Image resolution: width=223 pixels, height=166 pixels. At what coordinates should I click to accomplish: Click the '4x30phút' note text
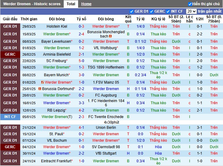[x=112, y=122]
